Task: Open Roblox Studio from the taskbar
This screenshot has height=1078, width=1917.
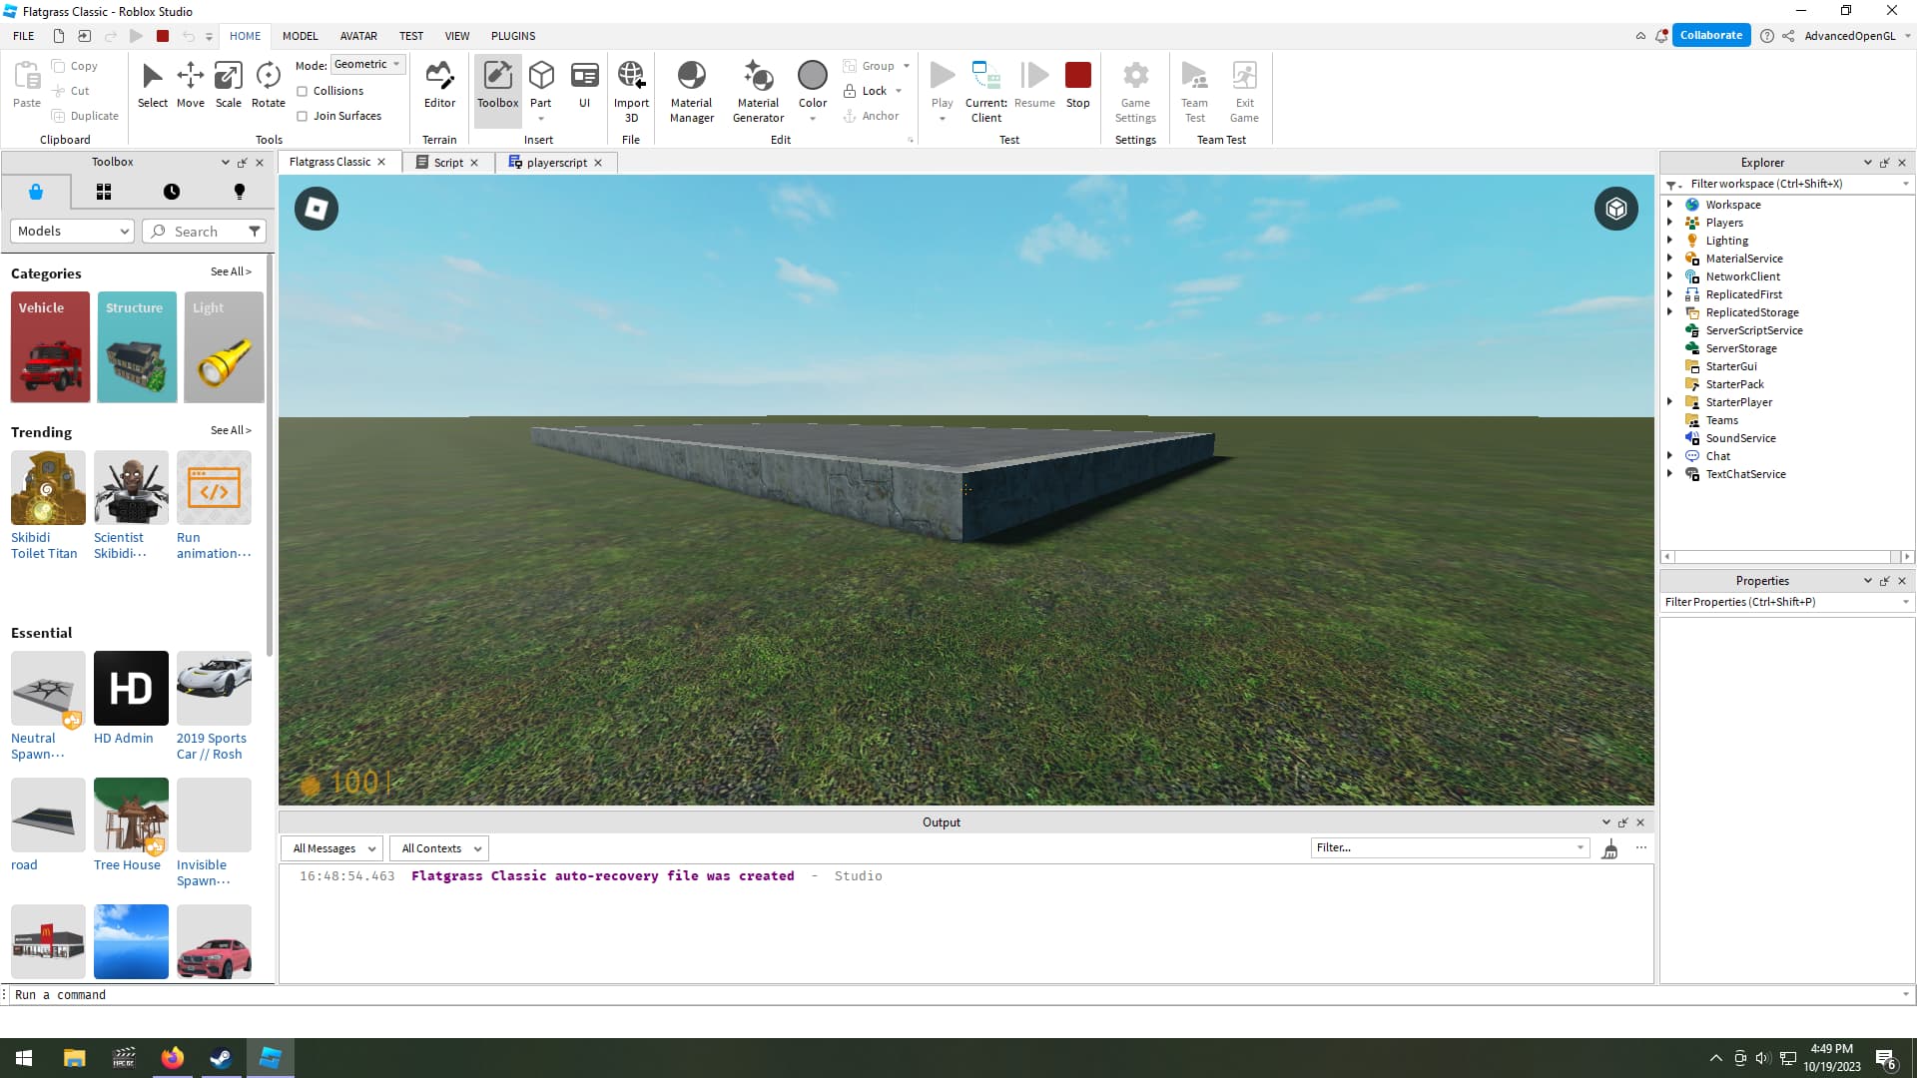Action: coord(269,1057)
